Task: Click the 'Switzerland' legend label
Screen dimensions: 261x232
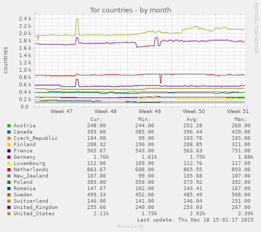Action: click(31, 201)
